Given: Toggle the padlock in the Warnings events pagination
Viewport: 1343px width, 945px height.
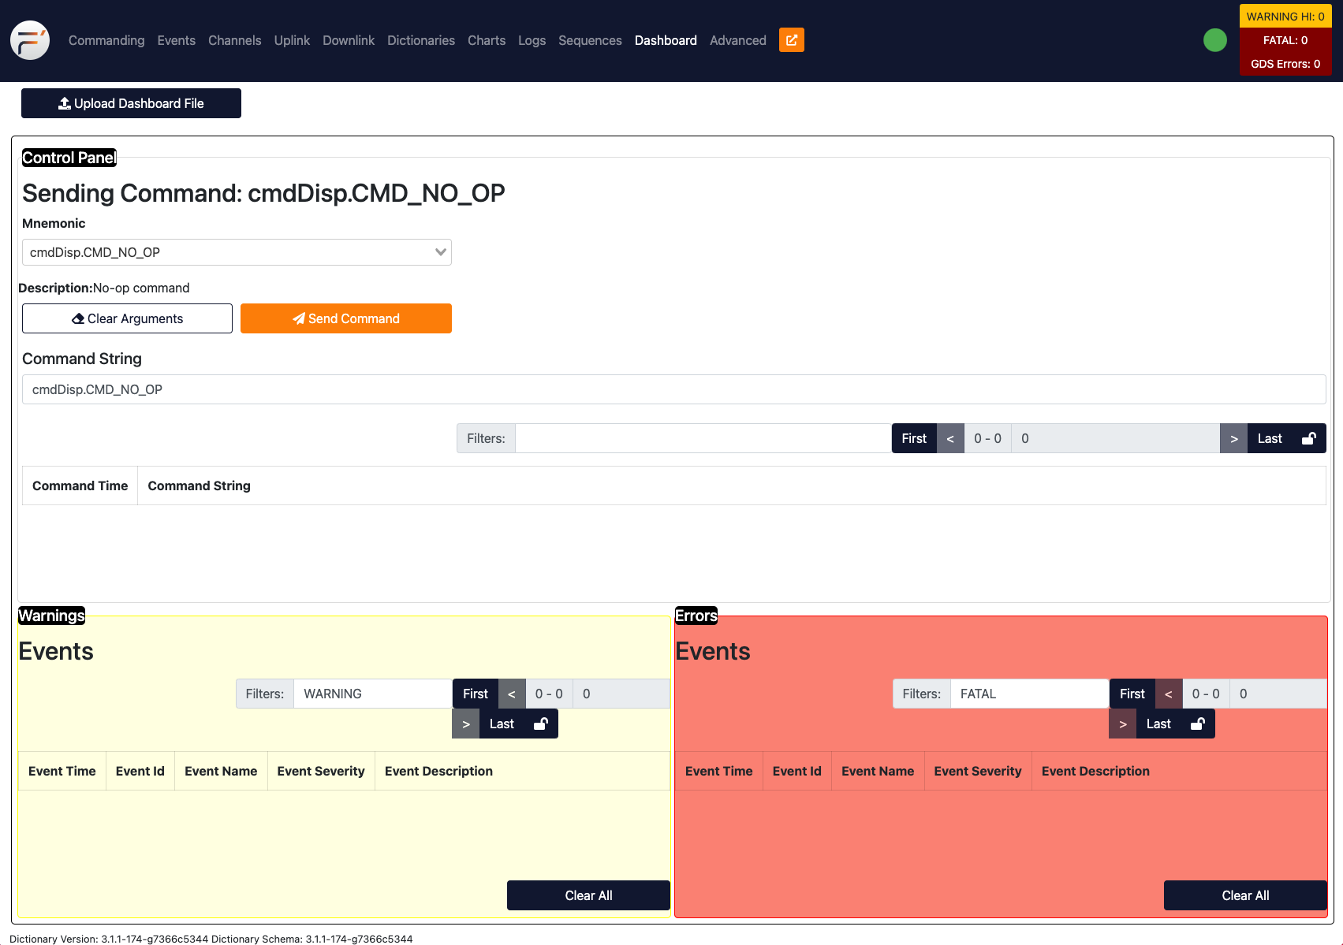Looking at the screenshot, I should click(541, 724).
